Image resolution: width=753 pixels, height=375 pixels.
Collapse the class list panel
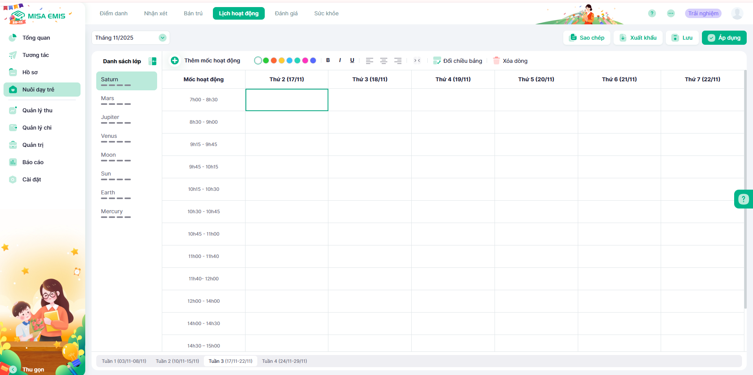[x=152, y=61]
